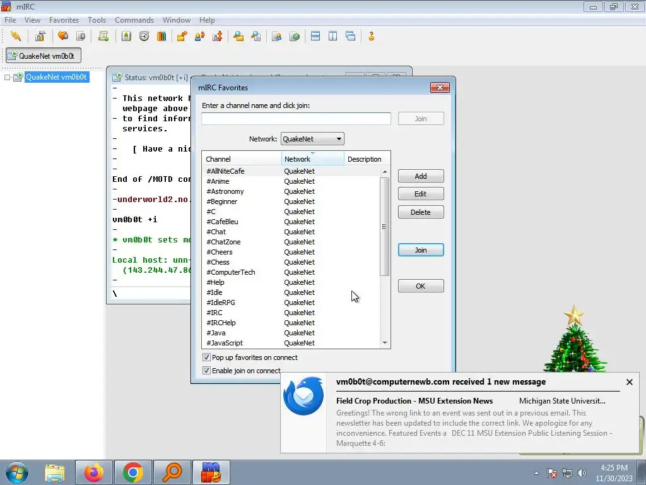Click the QuakeNet vm0b0t switchbar button

click(44, 56)
